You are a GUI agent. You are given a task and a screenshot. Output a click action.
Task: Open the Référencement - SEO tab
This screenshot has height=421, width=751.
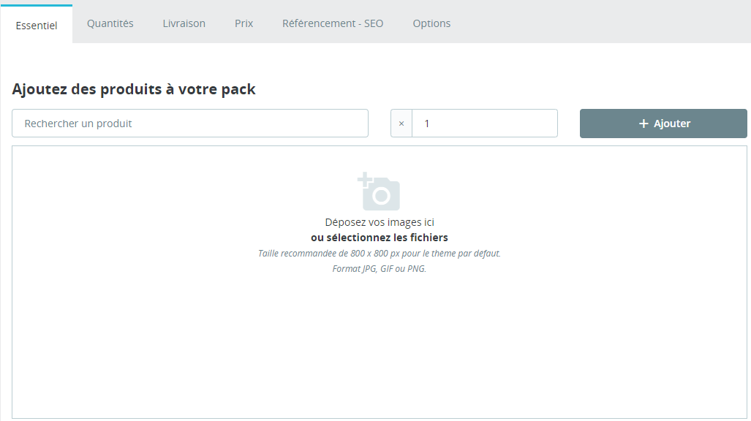pyautogui.click(x=333, y=23)
